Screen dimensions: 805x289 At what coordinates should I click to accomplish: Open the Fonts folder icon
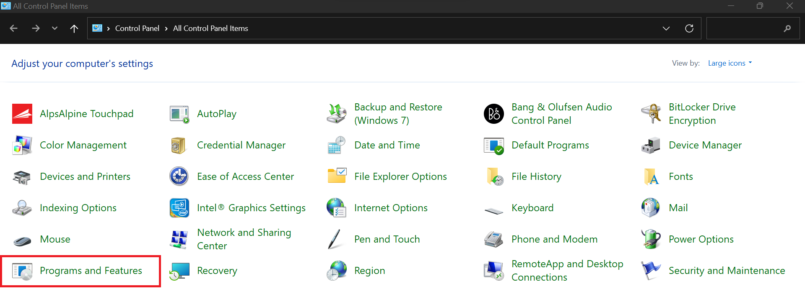point(651,176)
